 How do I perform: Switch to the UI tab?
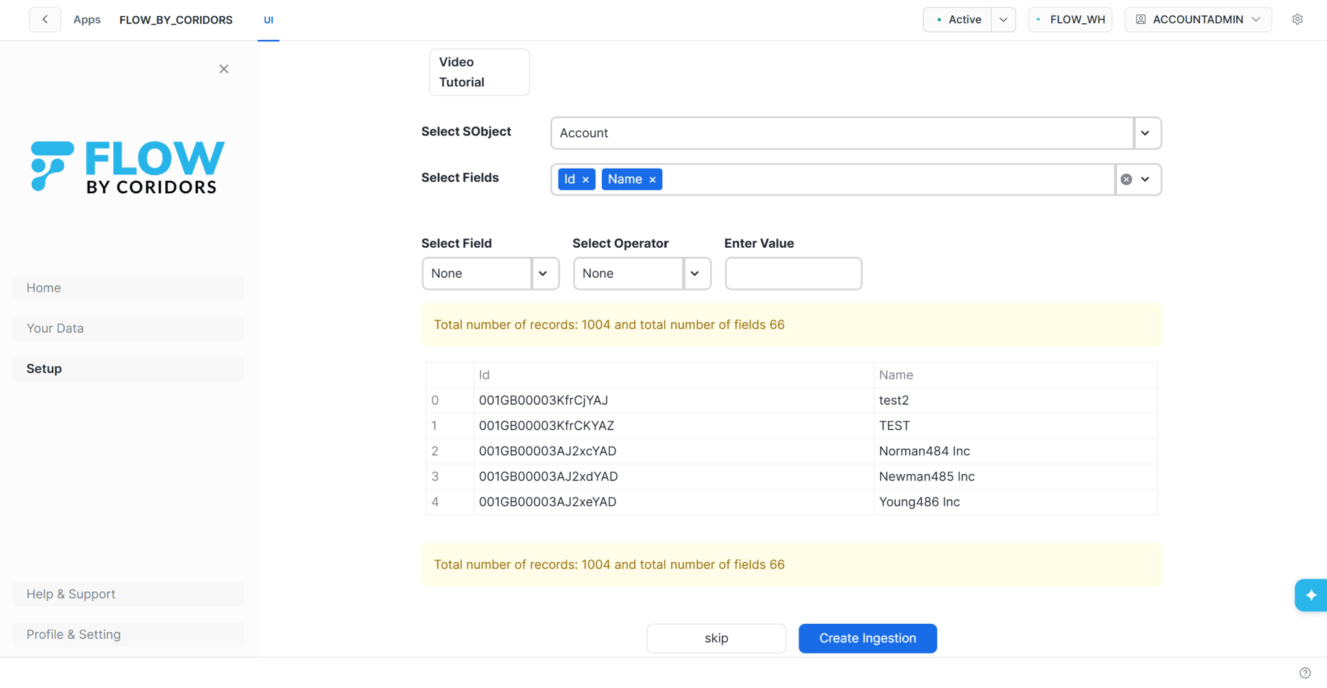click(269, 20)
